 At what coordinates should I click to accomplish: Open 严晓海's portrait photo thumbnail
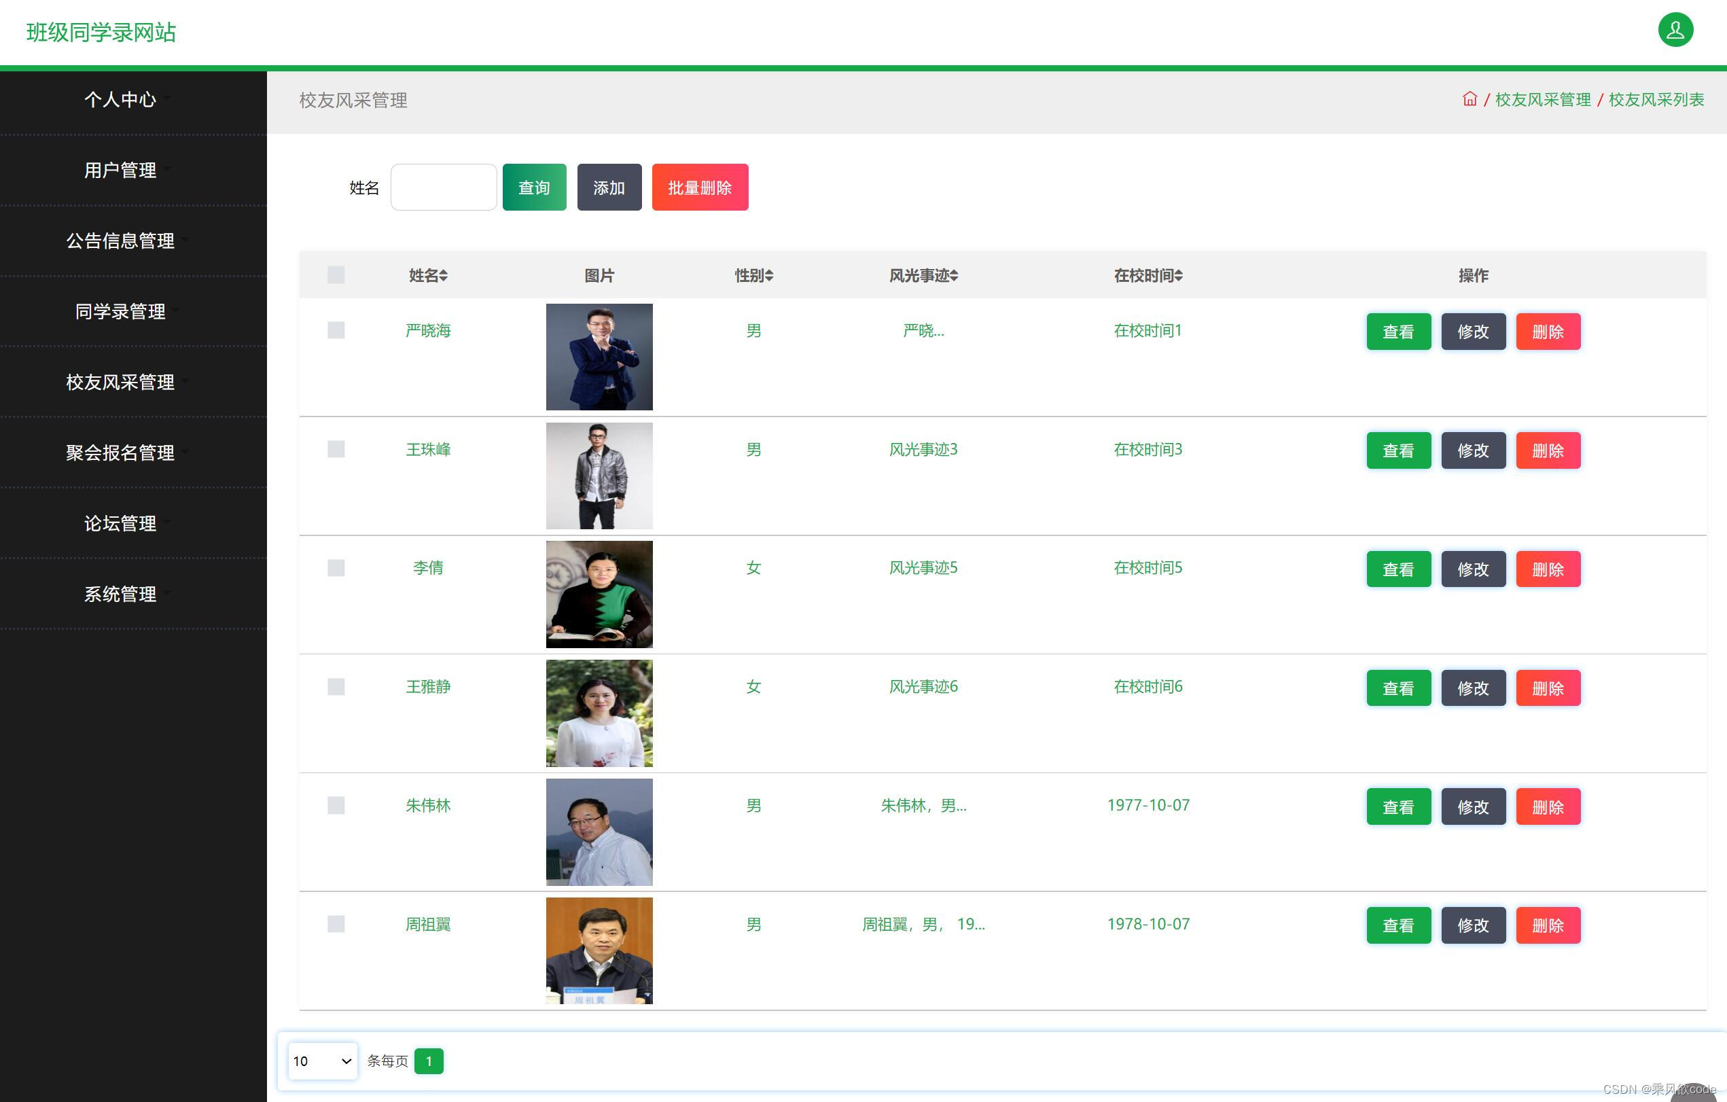click(x=599, y=357)
